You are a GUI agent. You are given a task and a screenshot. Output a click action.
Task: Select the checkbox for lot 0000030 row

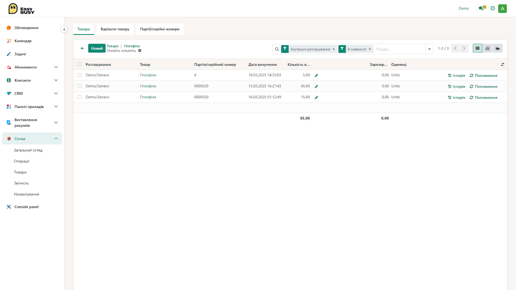click(80, 97)
